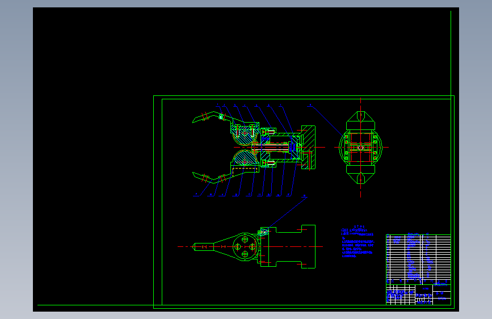
Task: Click the center of the circular end view
Action: 360,148
